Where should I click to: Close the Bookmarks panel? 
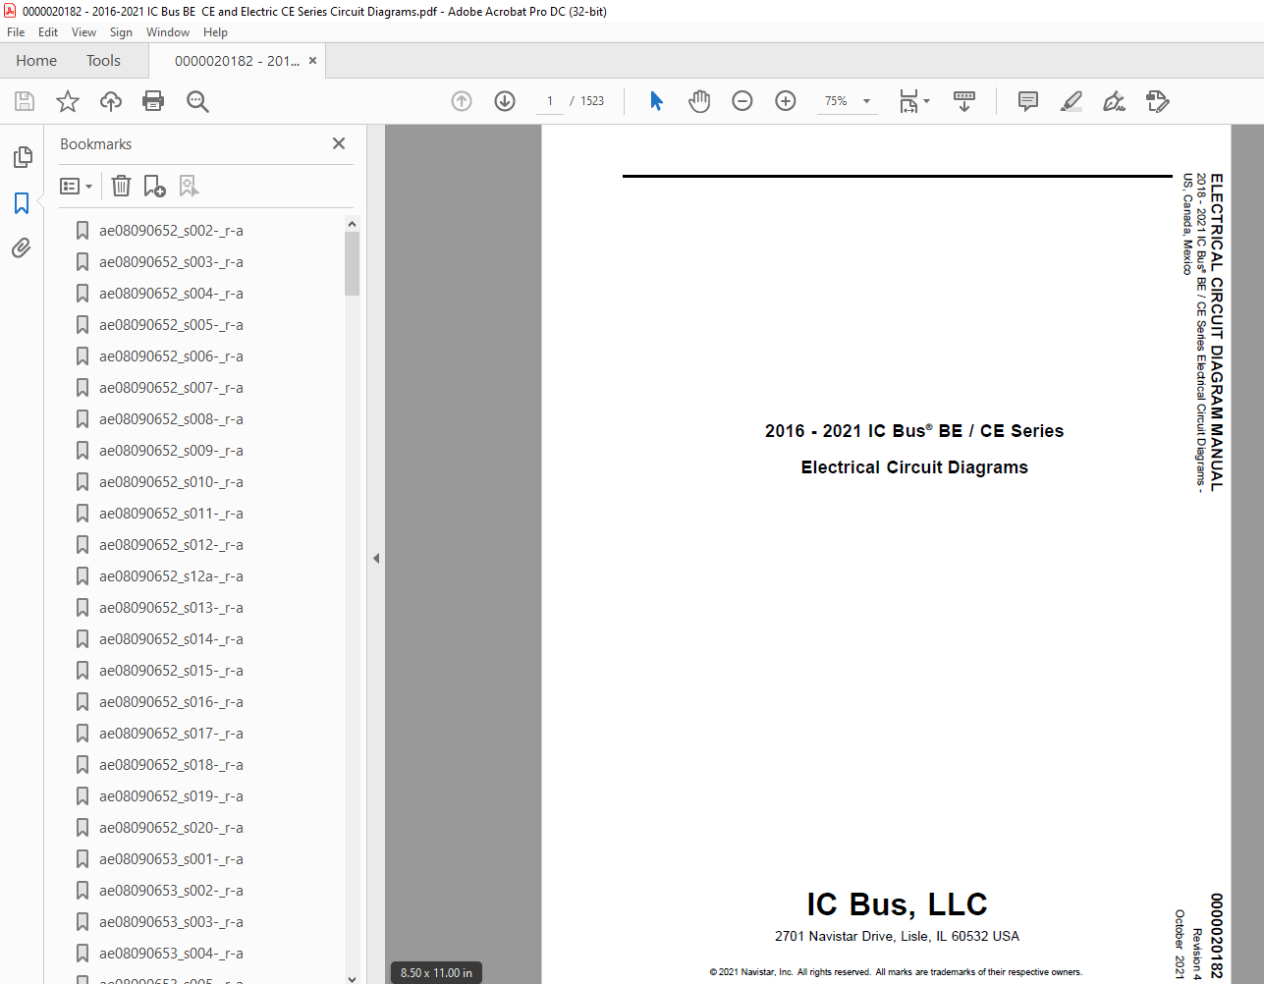tap(339, 143)
